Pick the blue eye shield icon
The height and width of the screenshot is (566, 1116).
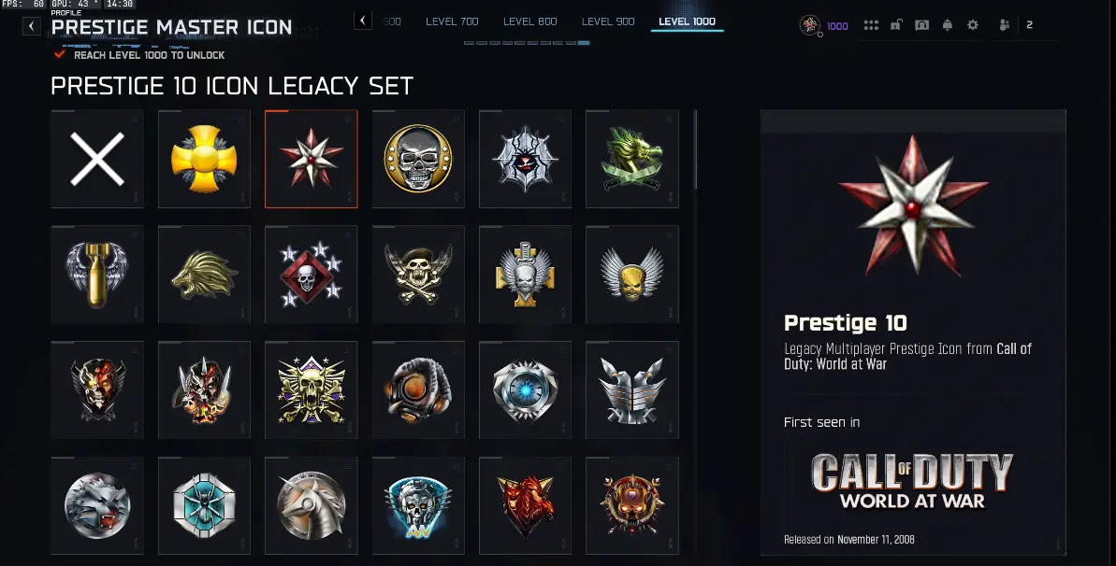click(x=526, y=389)
